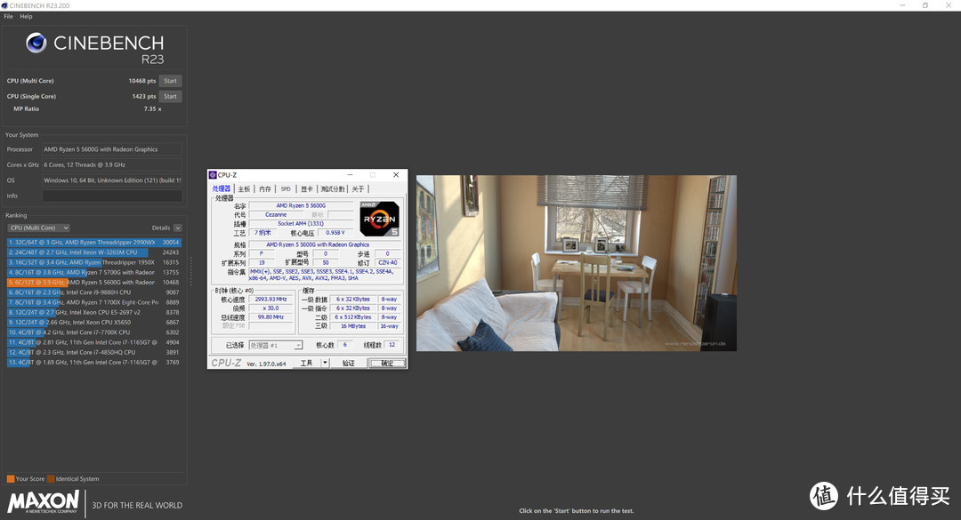Select the highlighted Ryzen 5 5600G ranking row

pos(93,283)
